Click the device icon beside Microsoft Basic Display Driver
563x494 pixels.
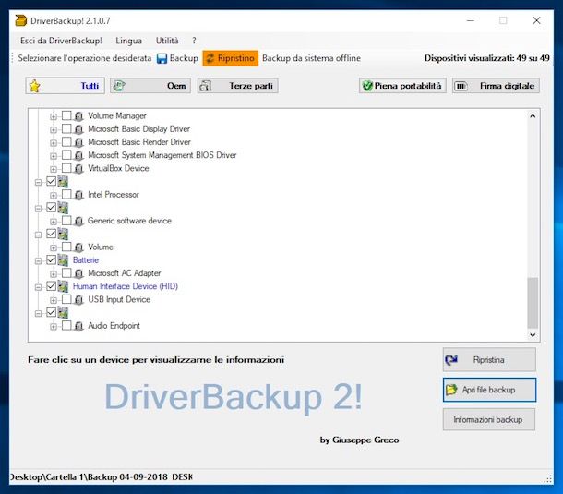[x=78, y=129]
